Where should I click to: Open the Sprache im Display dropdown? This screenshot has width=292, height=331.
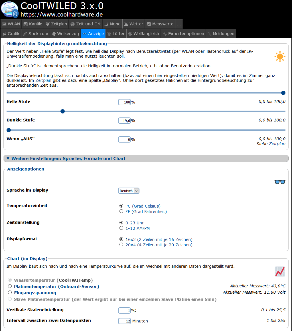pos(129,191)
